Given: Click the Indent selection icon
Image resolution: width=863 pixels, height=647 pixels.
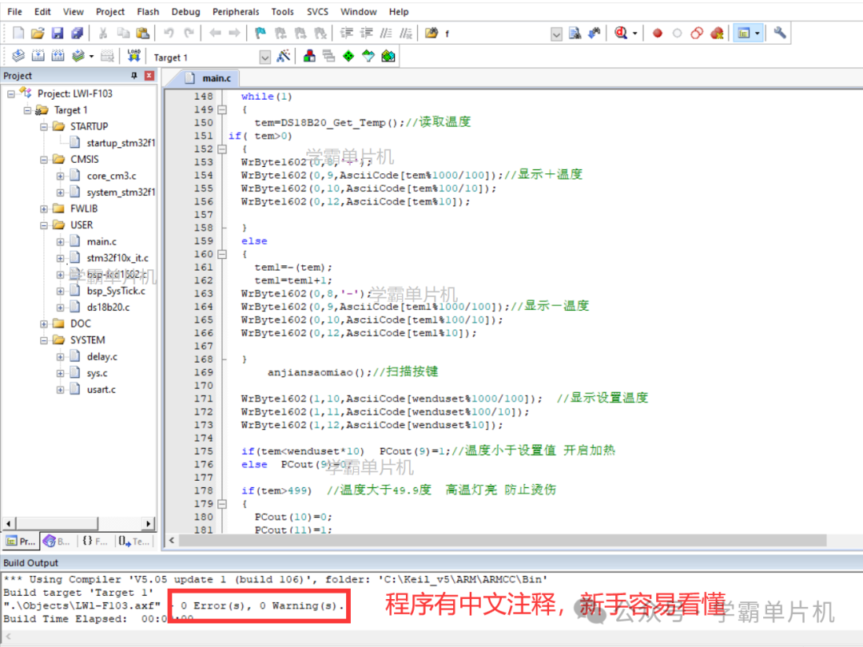Looking at the screenshot, I should tap(347, 33).
